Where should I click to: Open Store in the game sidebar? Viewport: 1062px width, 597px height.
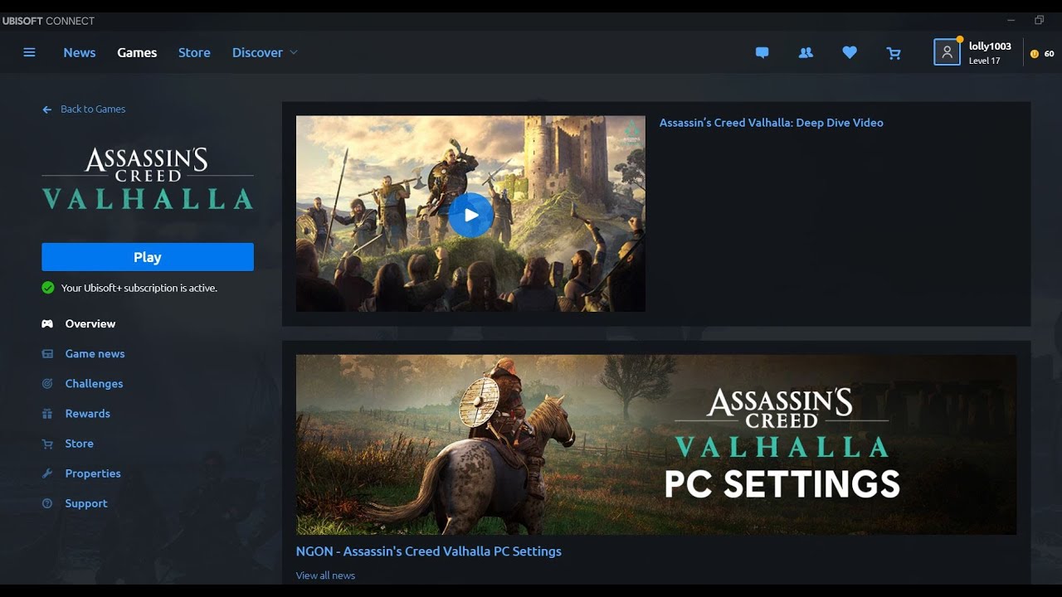tap(80, 443)
